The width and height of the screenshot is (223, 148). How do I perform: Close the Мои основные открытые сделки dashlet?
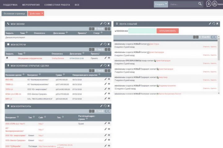click(109, 65)
